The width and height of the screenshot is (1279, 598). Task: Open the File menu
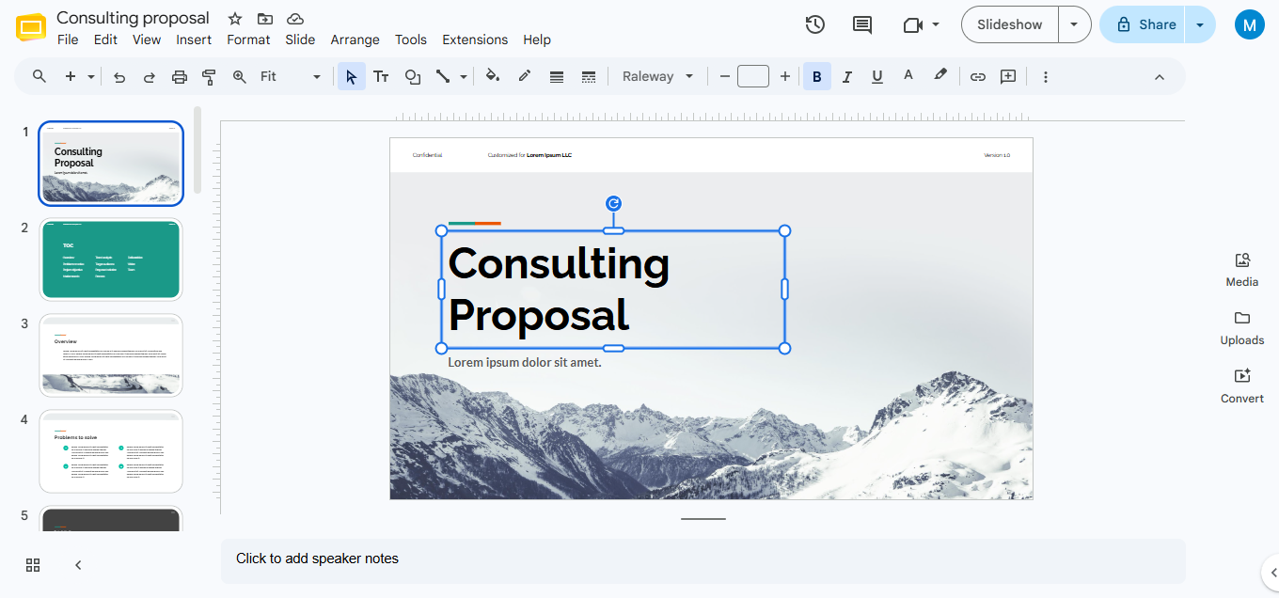[x=68, y=39]
